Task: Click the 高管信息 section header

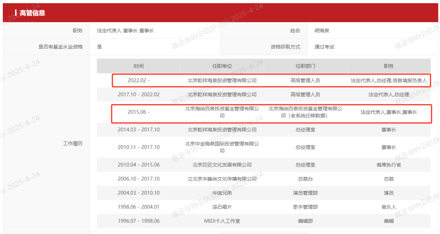Action: (33, 13)
